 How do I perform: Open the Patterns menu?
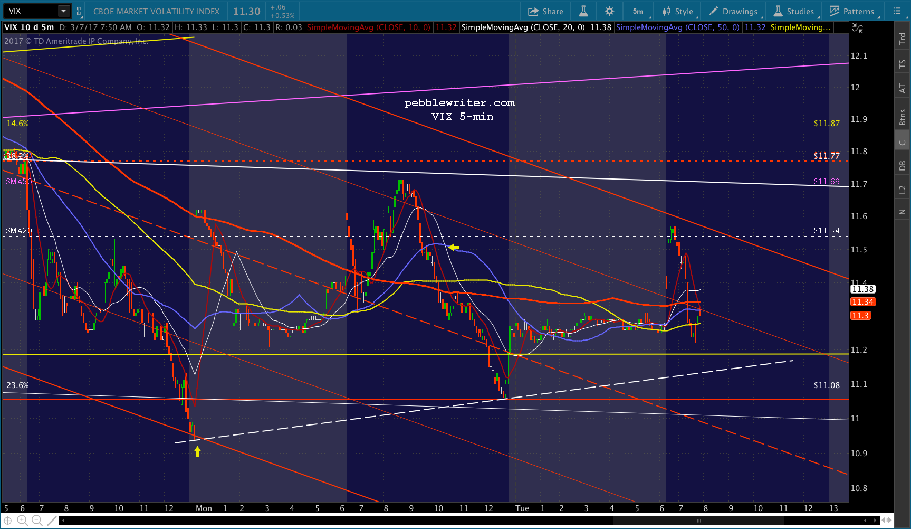point(852,11)
